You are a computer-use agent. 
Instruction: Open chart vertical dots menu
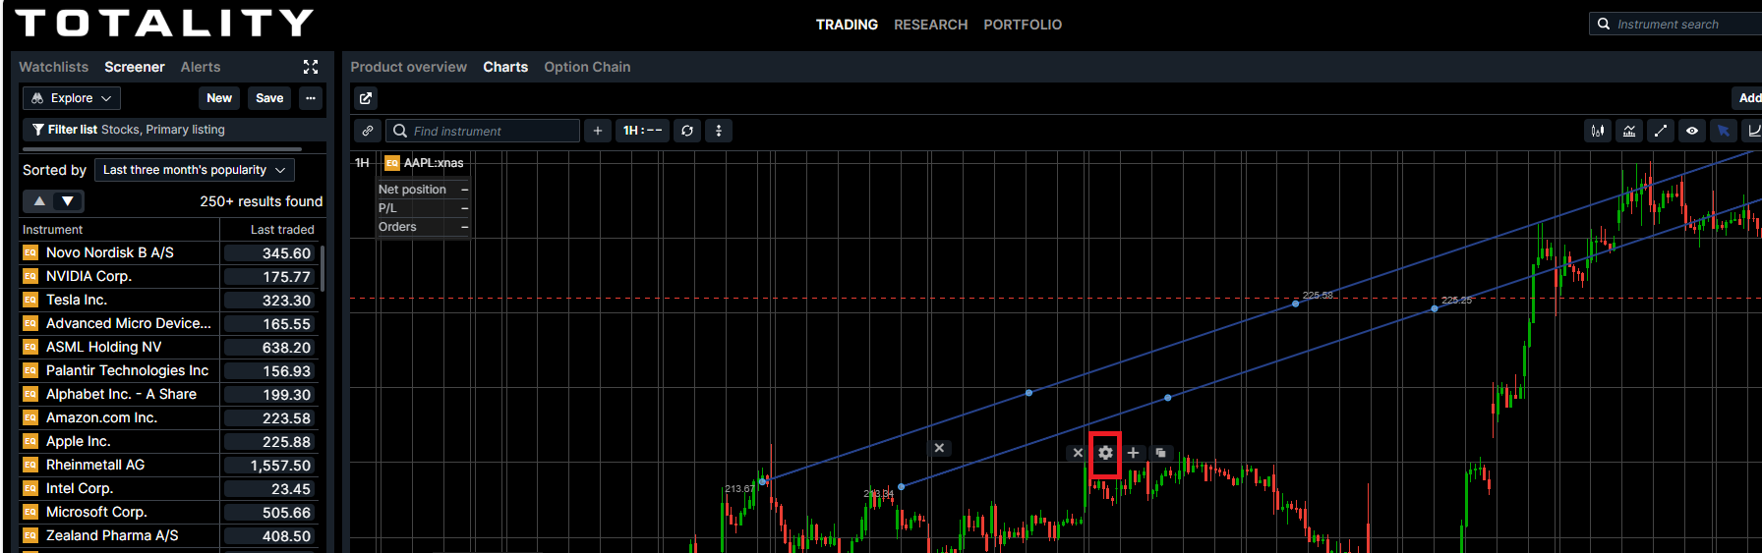pyautogui.click(x=719, y=131)
